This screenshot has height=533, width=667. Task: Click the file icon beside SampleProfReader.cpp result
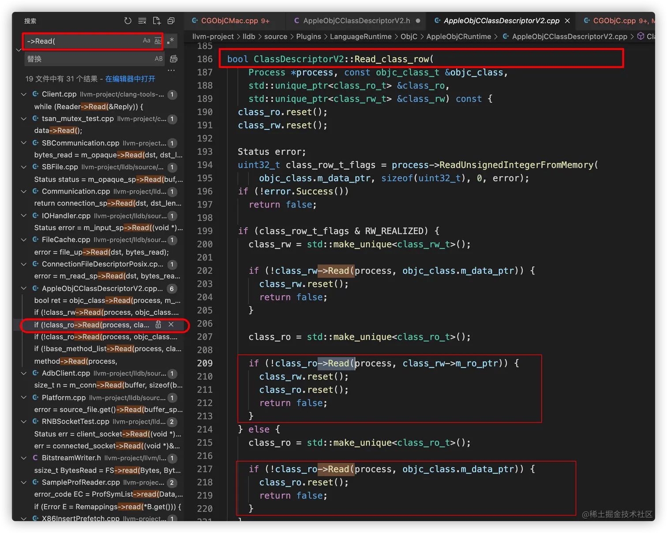click(36, 482)
